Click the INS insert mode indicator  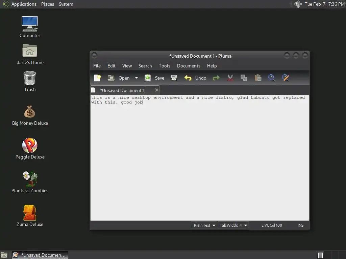300,225
